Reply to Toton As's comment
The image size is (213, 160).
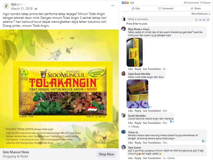(138, 143)
